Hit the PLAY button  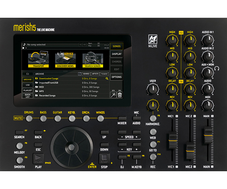[x=39, y=159]
